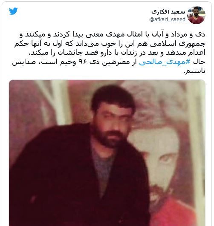Open Saeed Afkari's round profile avatar

(196, 15)
